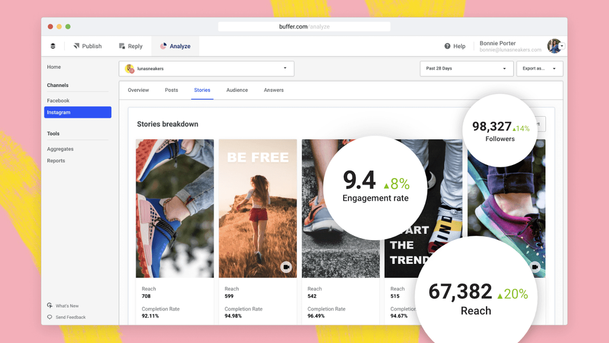Screen dimensions: 609x343
Task: Click the Stories breakdown heading
Action: [x=167, y=124]
